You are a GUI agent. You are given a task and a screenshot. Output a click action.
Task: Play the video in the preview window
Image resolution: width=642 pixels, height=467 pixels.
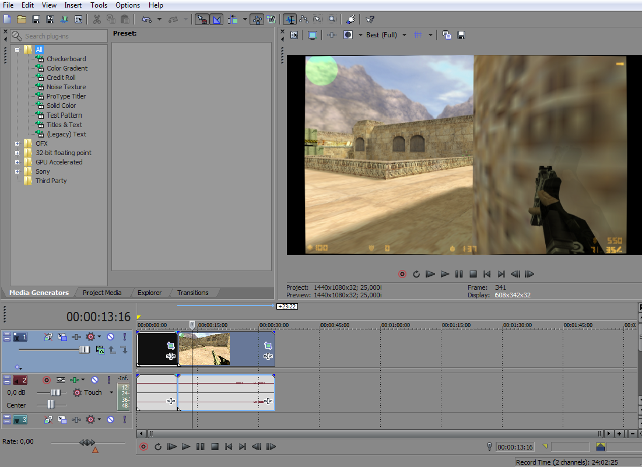[445, 274]
